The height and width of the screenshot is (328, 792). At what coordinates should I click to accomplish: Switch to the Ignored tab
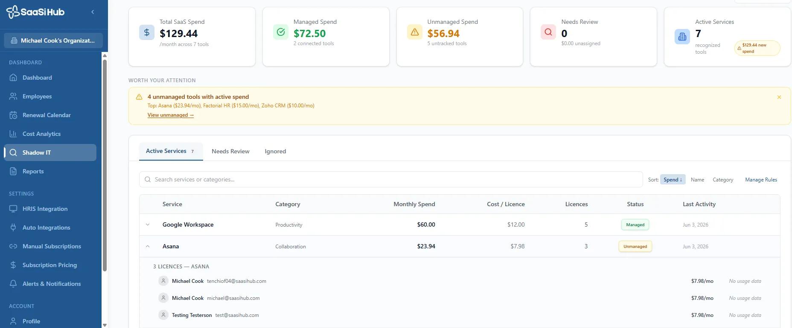(275, 151)
